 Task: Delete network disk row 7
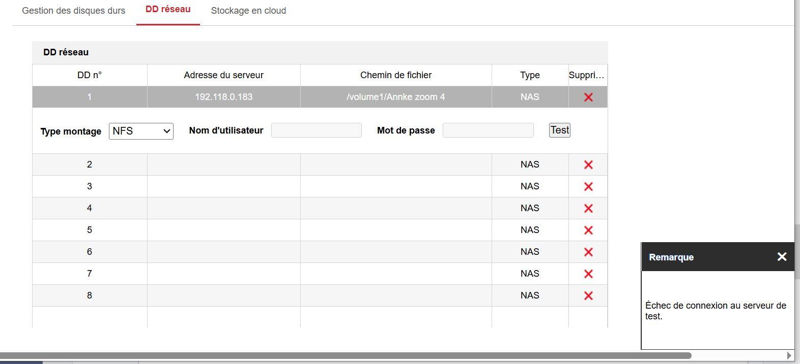(588, 274)
